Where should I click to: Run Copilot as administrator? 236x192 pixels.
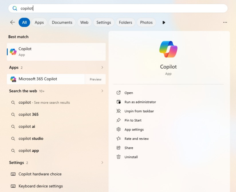(140, 102)
